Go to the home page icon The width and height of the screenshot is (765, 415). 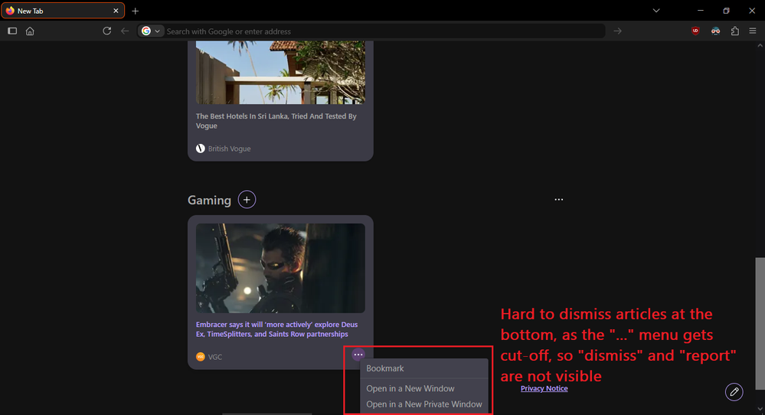click(x=30, y=31)
